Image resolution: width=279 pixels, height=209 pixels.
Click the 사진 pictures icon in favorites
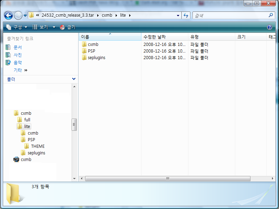point(8,55)
